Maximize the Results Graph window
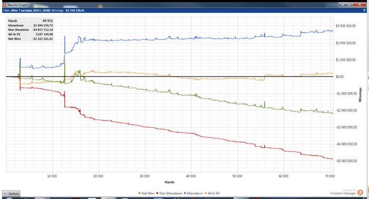The height and width of the screenshot is (199, 369). pyautogui.click(x=349, y=4)
